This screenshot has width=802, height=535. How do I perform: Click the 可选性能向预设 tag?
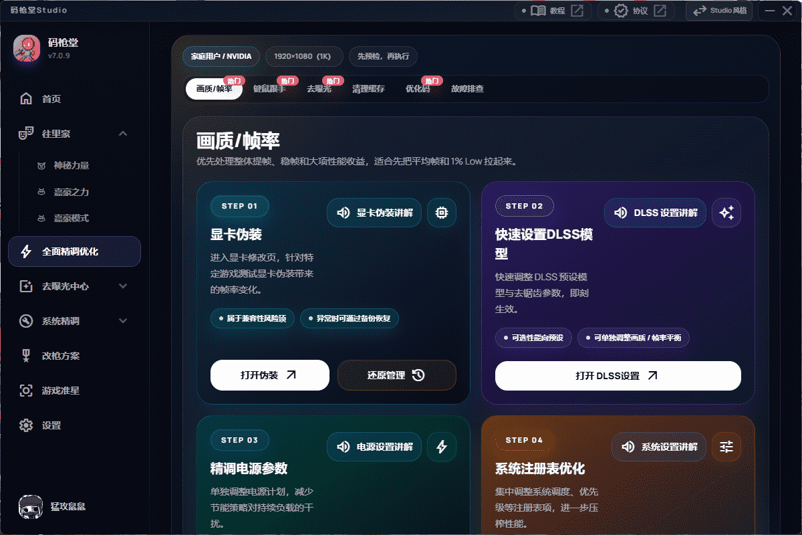(533, 338)
